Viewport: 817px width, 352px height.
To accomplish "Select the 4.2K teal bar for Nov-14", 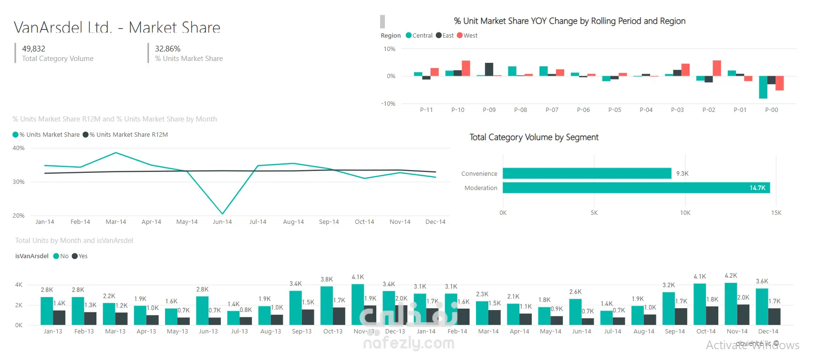I will coord(731,304).
